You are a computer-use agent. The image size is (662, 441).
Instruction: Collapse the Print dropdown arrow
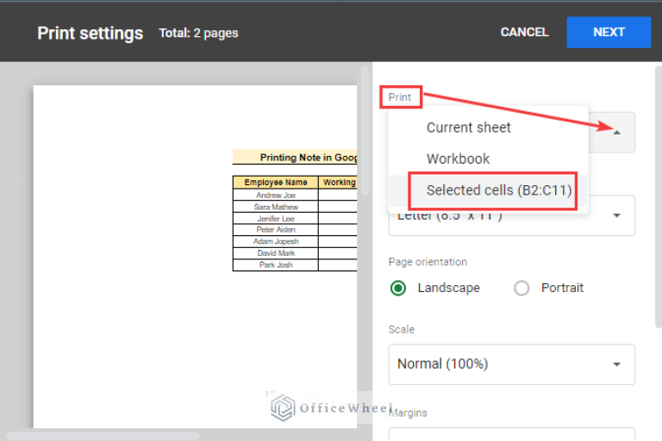tap(616, 132)
